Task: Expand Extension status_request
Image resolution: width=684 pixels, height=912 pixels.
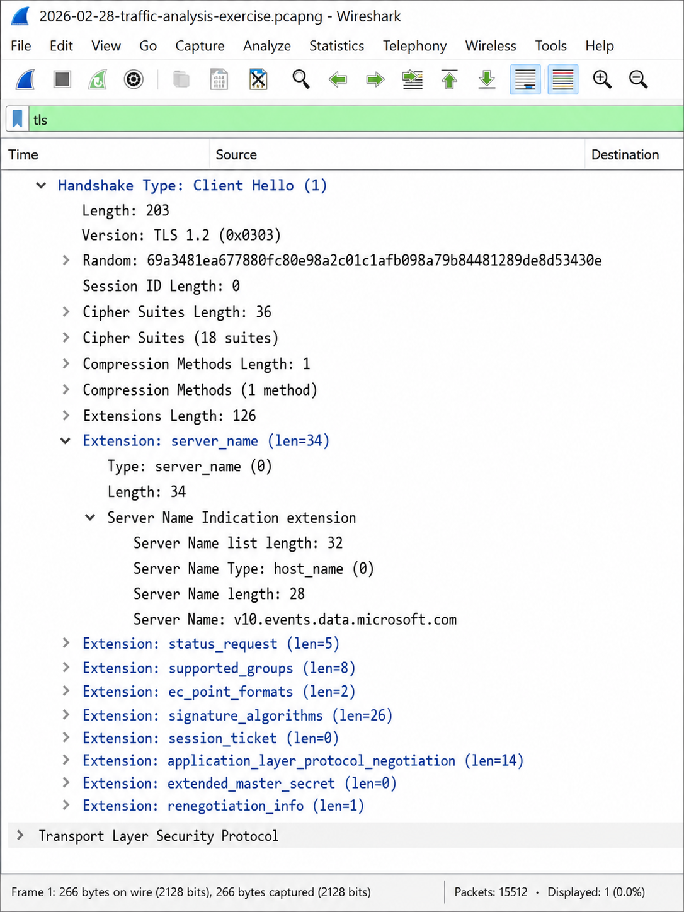Action: pyautogui.click(x=66, y=643)
